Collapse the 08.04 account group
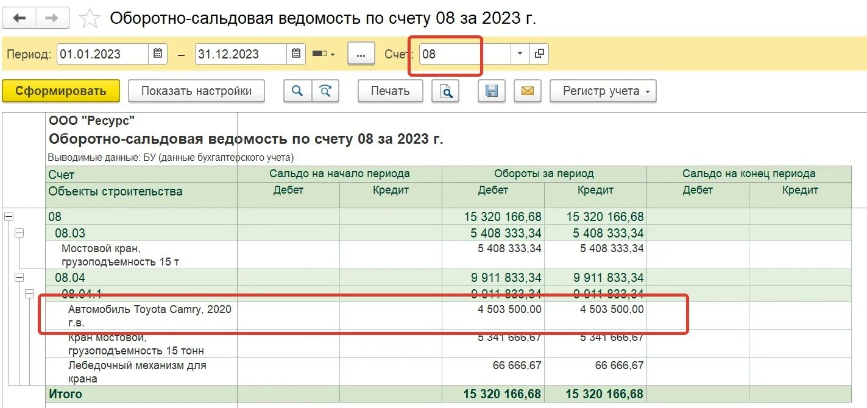This screenshot has width=867, height=408. pyautogui.click(x=19, y=277)
